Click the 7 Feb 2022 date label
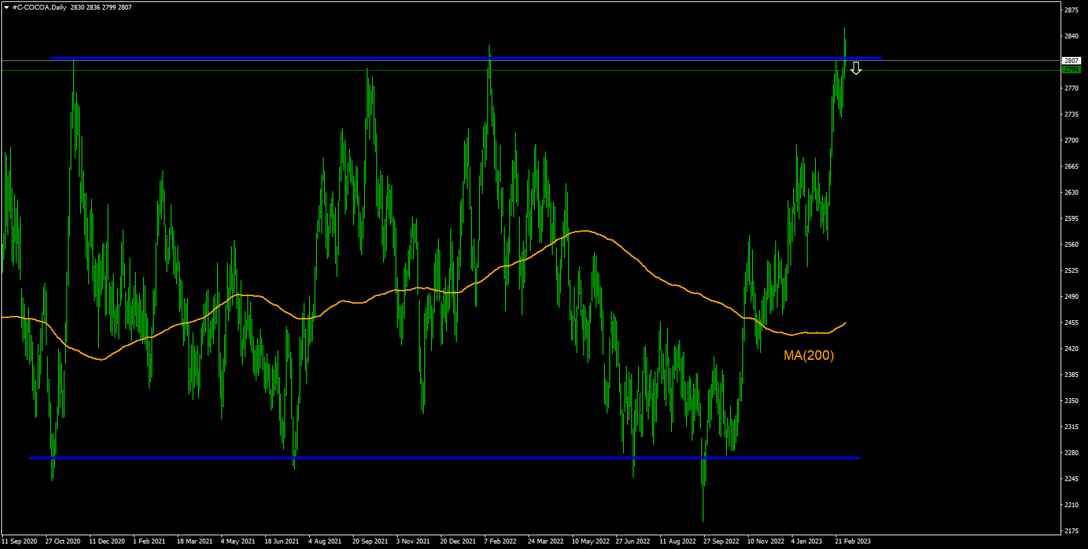Screen dimensions: 1088x549 pos(500,541)
